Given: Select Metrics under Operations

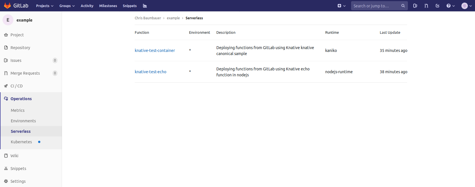Looking at the screenshot, I should point(18,110).
